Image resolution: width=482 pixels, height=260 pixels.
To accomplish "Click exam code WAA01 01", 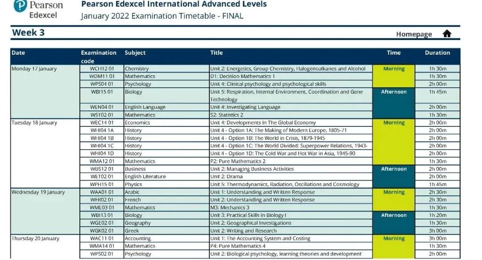I will tap(102, 192).
